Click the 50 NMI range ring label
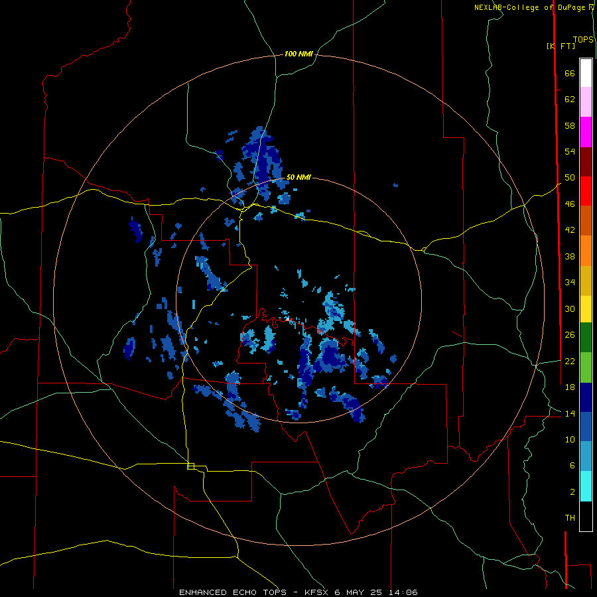 pyautogui.click(x=298, y=177)
